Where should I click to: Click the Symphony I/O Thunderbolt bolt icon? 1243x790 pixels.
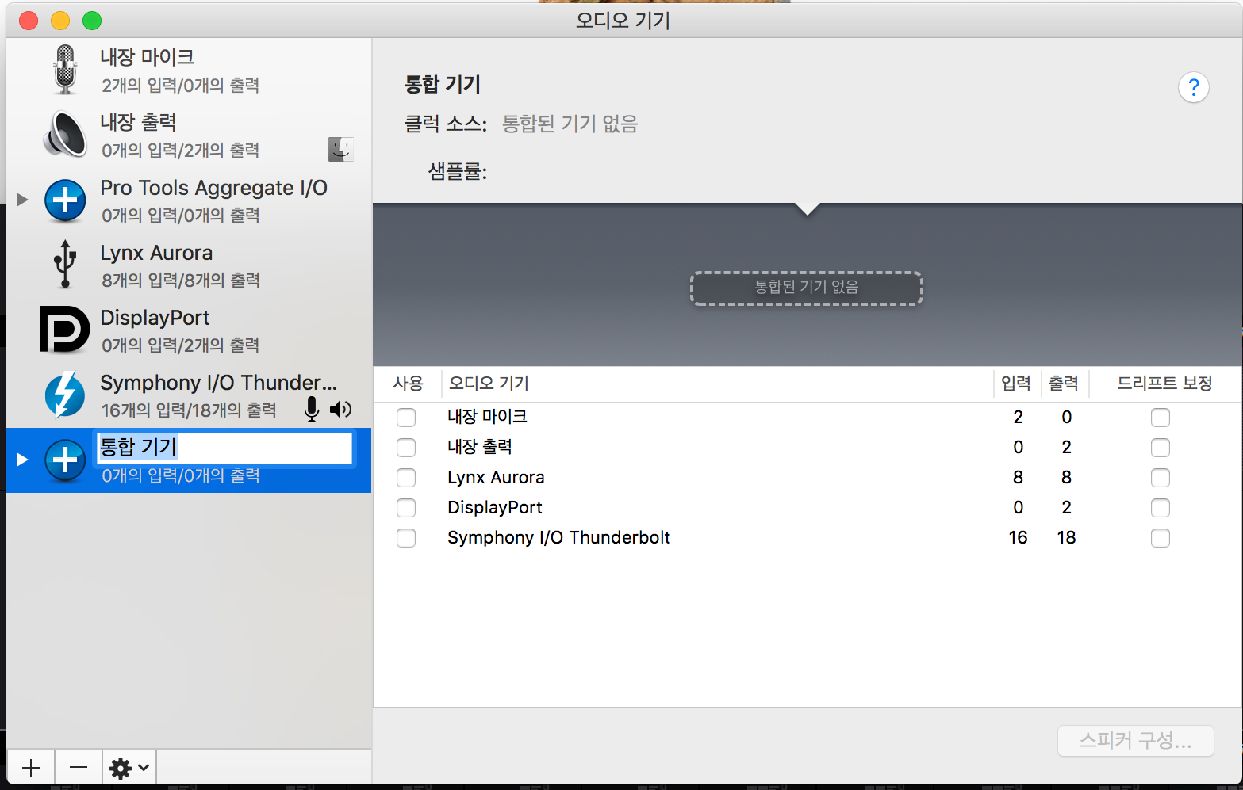[x=65, y=395]
